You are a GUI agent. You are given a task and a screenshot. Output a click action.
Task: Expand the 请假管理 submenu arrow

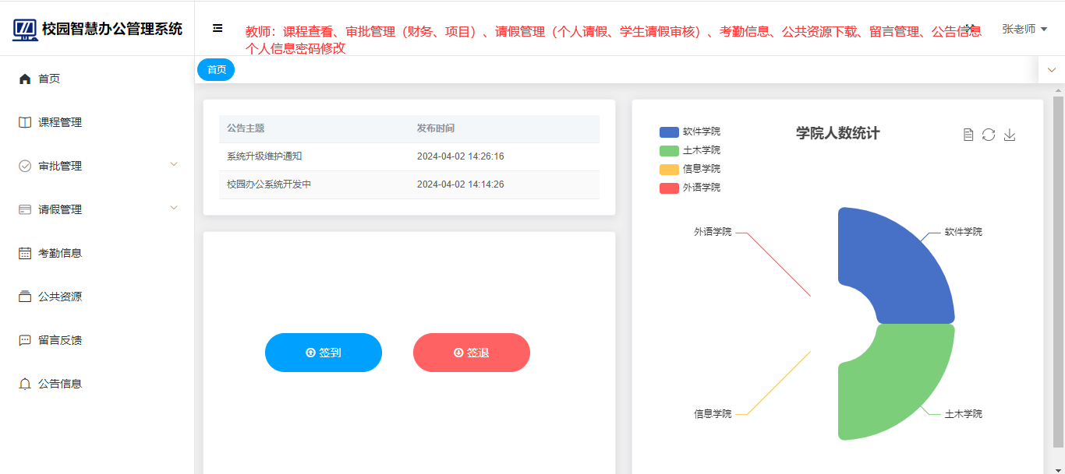(174, 208)
